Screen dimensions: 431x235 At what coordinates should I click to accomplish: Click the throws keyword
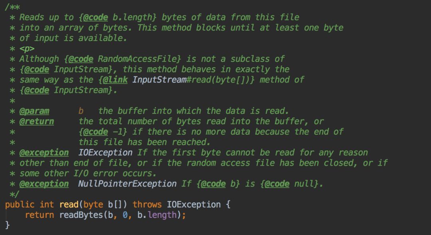[x=147, y=205]
